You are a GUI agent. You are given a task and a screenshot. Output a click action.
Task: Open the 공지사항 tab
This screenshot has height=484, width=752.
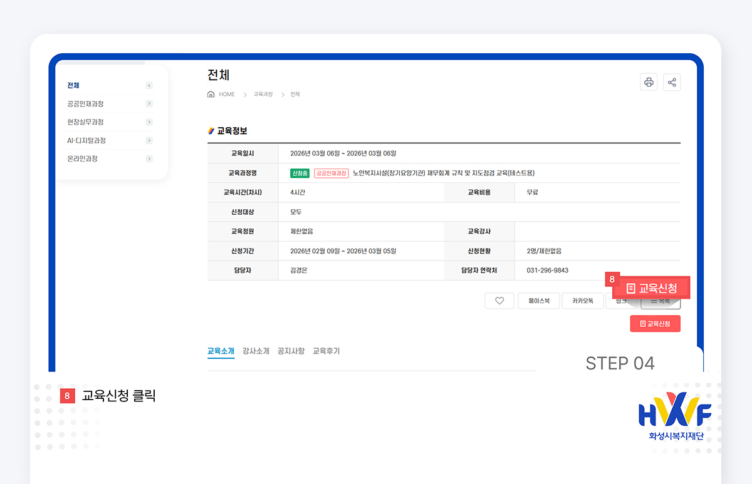[291, 351]
